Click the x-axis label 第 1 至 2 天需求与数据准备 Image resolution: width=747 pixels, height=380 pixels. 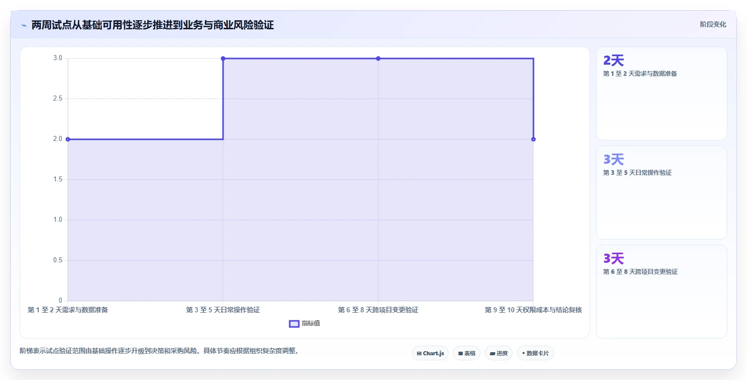point(68,310)
